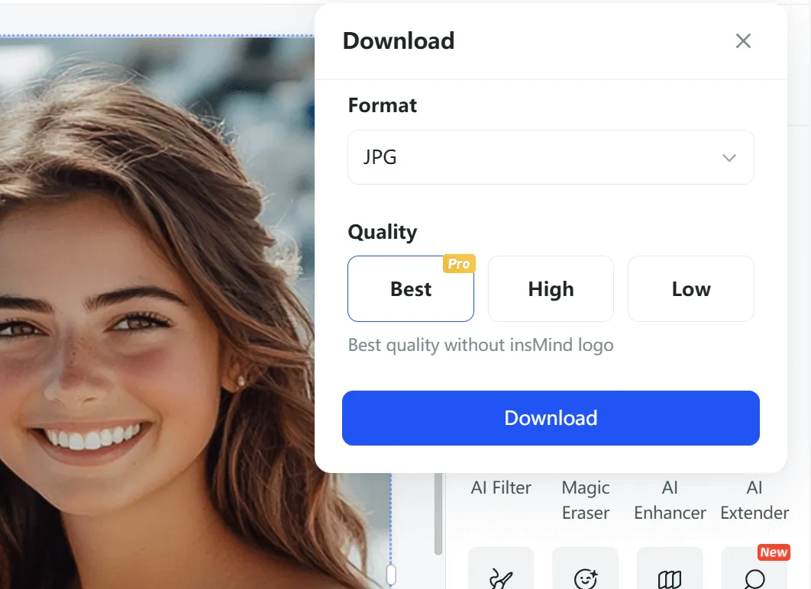Click the blue Download button
Image resolution: width=811 pixels, height=589 pixels.
click(x=551, y=418)
